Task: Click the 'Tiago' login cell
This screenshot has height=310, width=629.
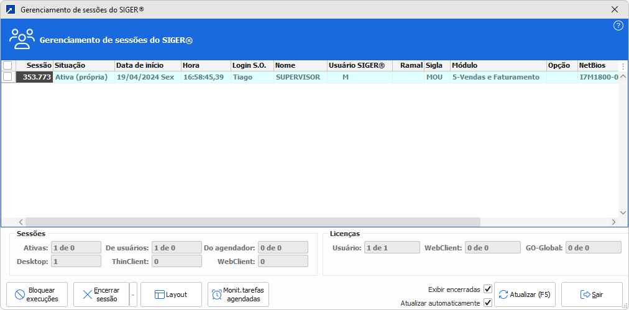Action: click(x=252, y=77)
